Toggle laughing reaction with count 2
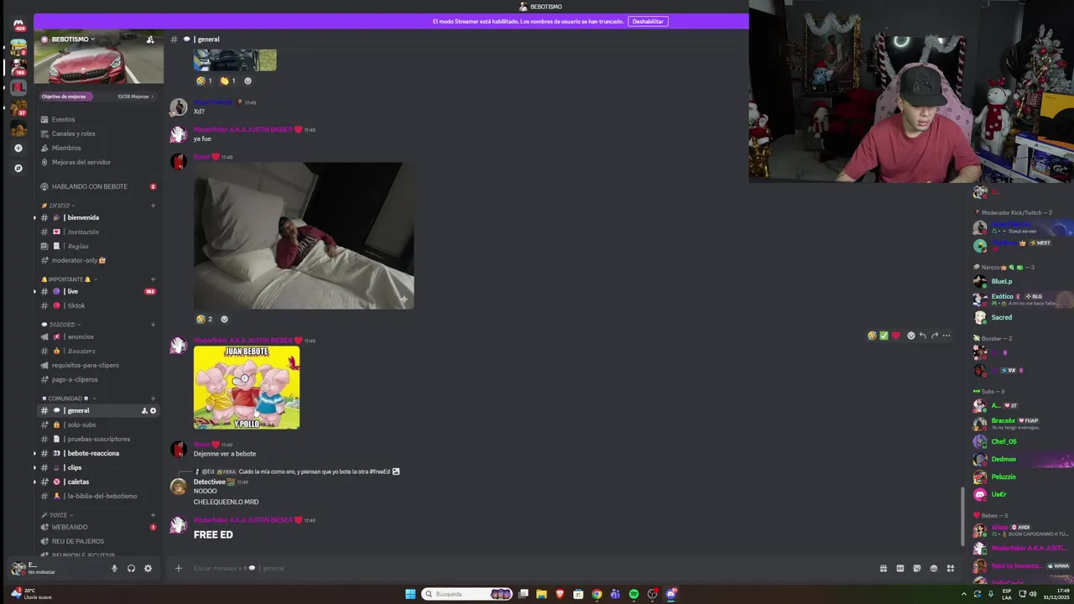Screen dimensions: 1074x604 [x=205, y=320]
